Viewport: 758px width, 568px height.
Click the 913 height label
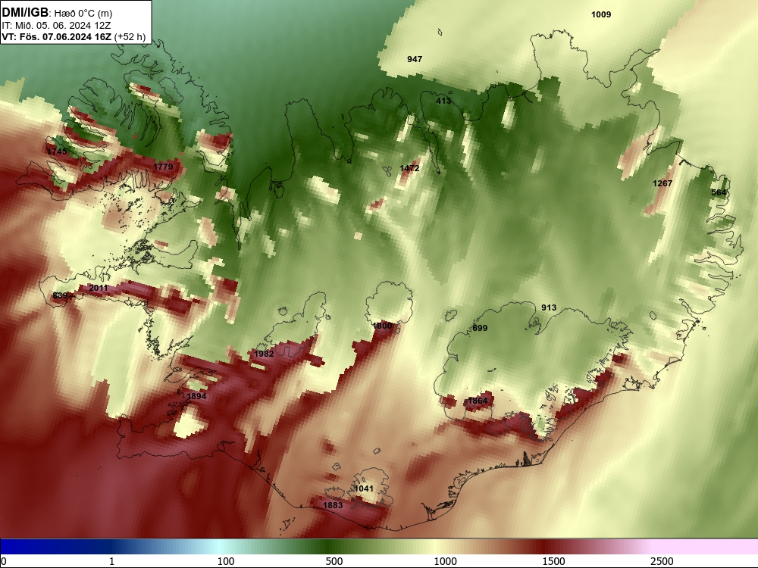coord(549,307)
